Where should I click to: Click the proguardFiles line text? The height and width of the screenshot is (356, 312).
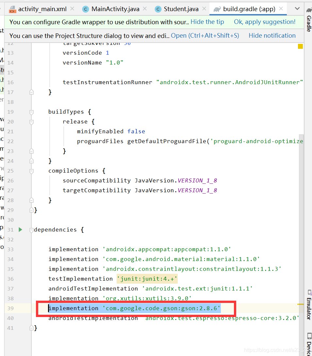[x=190, y=141]
